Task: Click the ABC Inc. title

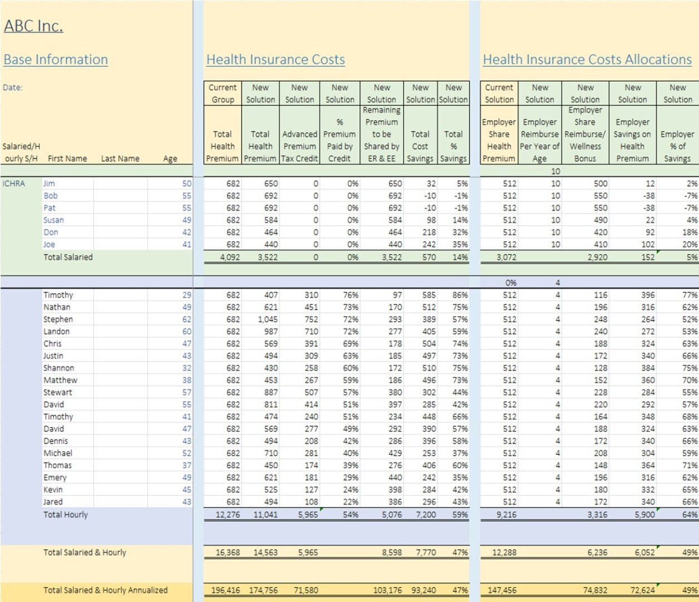Action: (x=33, y=26)
